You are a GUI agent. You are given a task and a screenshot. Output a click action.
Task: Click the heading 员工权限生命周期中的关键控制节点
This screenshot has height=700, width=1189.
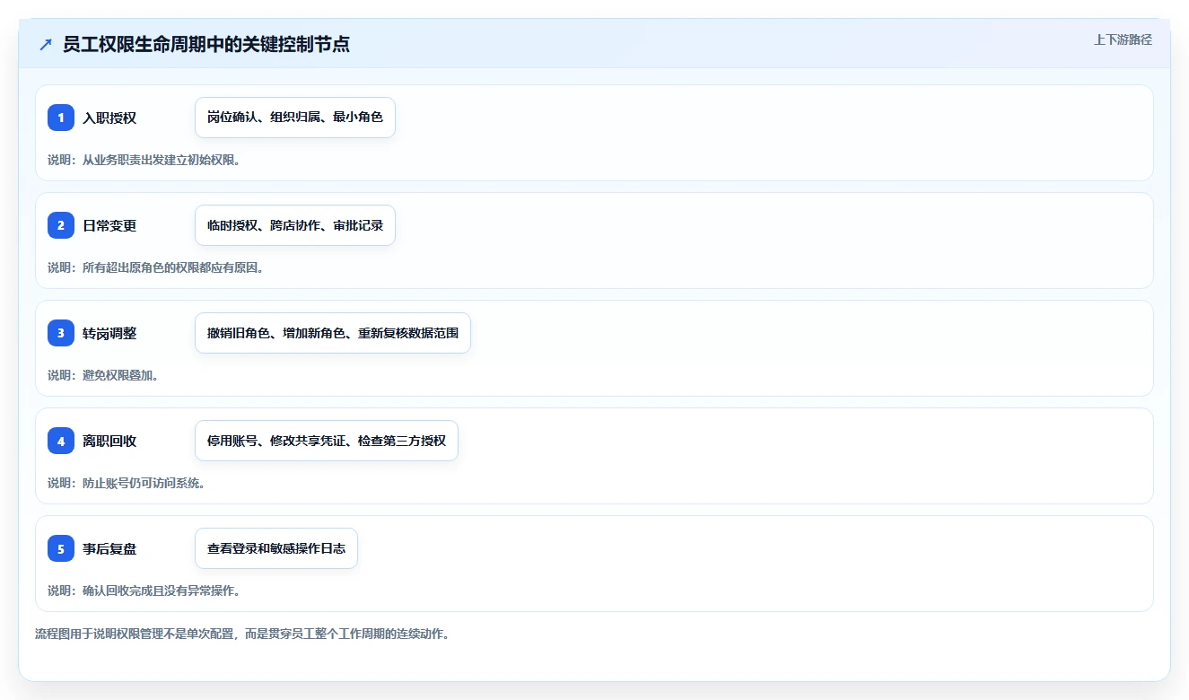(x=206, y=44)
